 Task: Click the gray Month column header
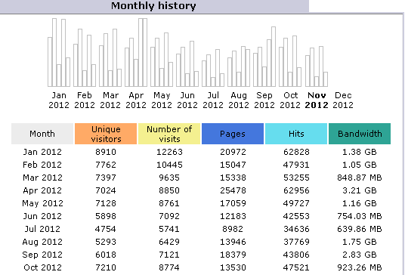[x=42, y=134]
